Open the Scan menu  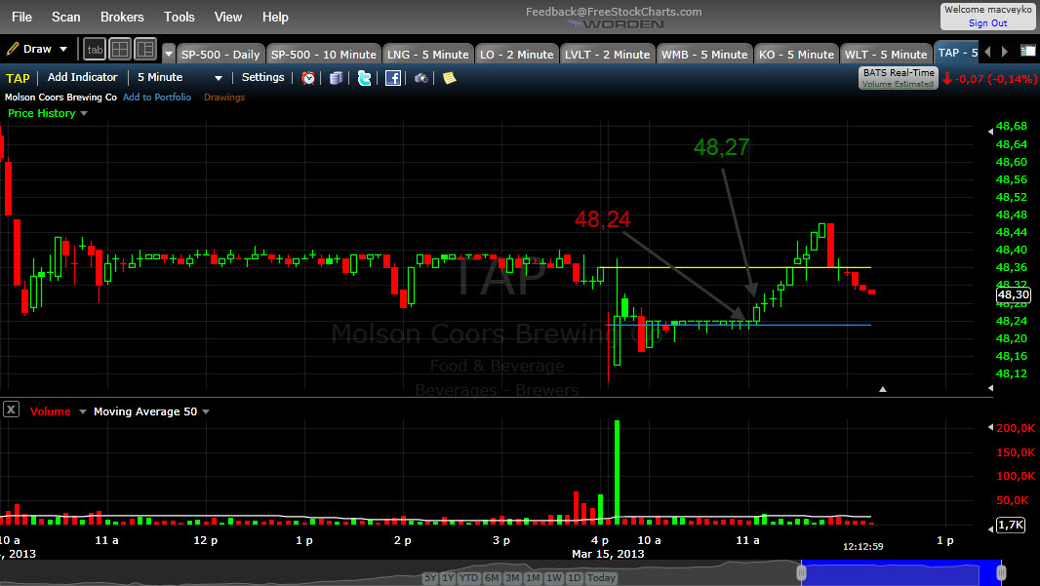click(65, 17)
